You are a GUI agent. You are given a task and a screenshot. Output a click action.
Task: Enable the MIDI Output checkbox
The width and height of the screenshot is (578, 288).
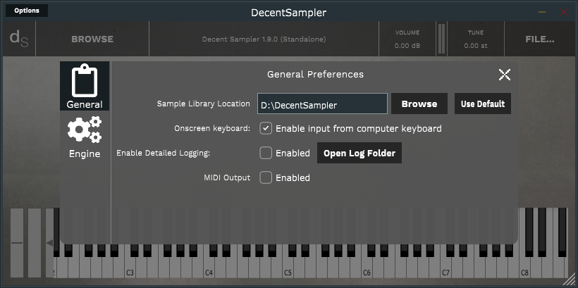(266, 177)
